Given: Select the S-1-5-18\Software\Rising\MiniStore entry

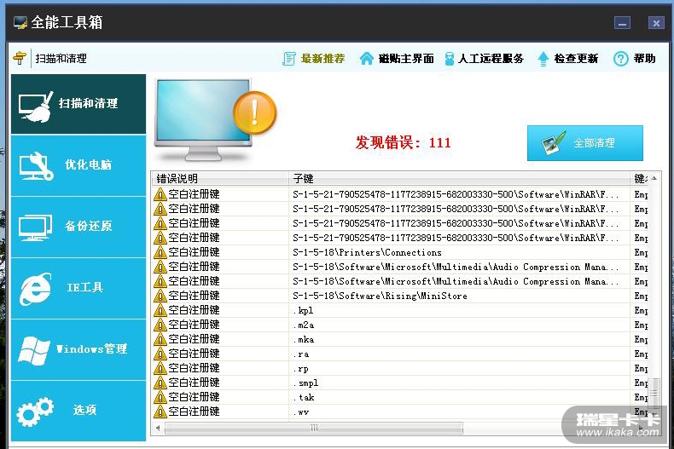Looking at the screenshot, I should pos(380,296).
